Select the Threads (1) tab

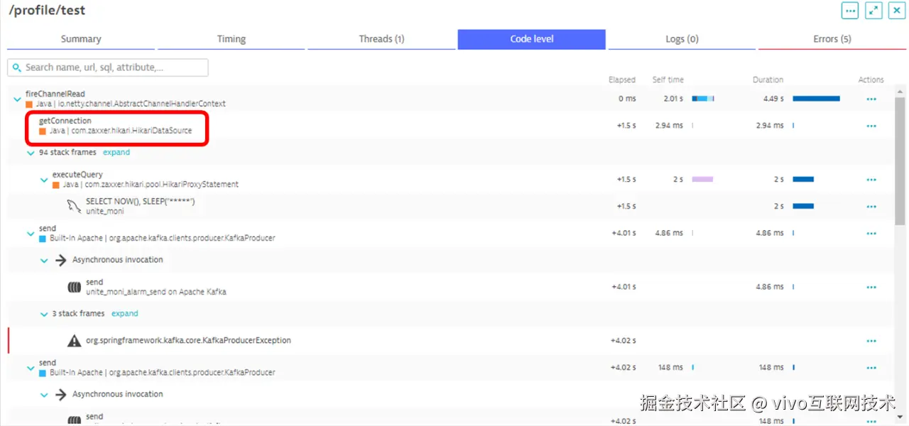click(x=381, y=39)
